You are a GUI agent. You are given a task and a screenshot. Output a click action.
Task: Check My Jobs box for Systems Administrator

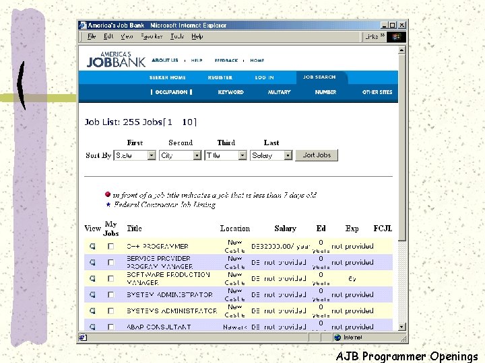pyautogui.click(x=110, y=311)
